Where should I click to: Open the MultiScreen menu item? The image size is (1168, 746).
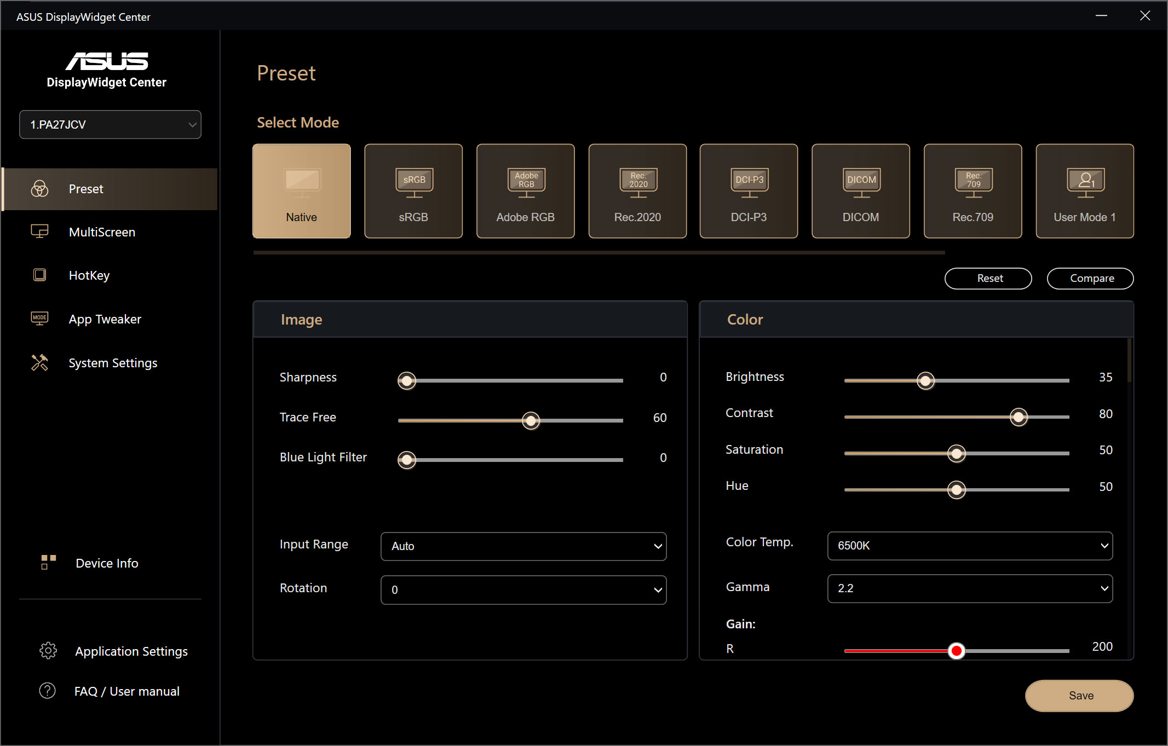(102, 232)
